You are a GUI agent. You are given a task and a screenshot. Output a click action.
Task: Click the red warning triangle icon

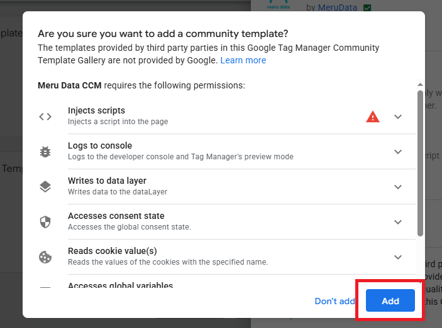click(x=373, y=117)
